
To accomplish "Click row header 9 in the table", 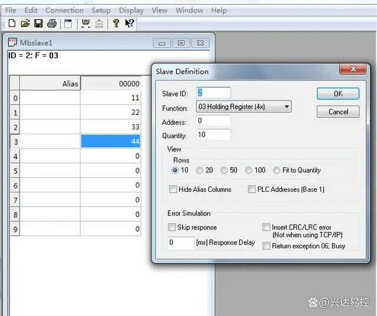I will [15, 229].
